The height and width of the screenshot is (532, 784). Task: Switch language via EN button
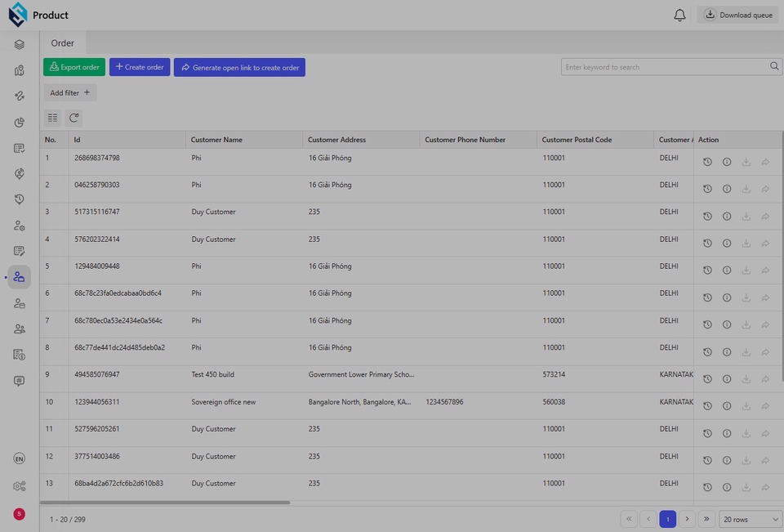coord(20,458)
